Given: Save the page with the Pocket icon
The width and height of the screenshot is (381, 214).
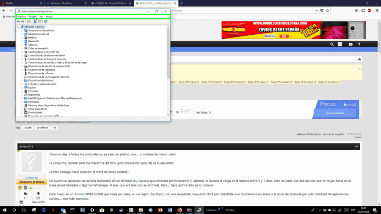Looking at the screenshot, I should coord(322,11).
